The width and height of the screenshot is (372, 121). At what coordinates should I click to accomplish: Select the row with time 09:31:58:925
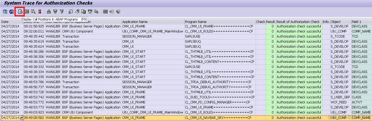pos(186,26)
